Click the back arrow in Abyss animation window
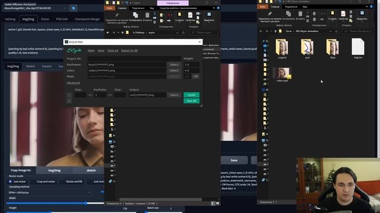Screen dimensions: 380x213 [261, 31]
